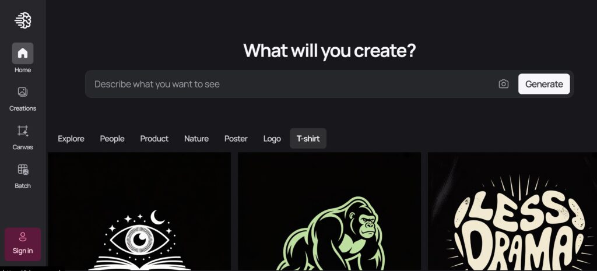Viewport: 597px width, 271px height.
Task: Open the Home sidebar icon
Action: tap(23, 53)
